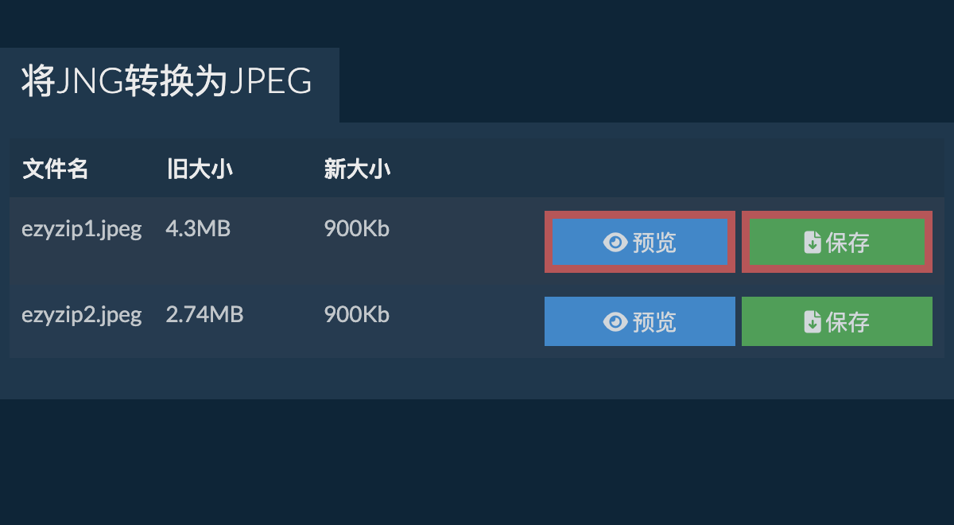Select the ezyzip1.jpeg file name
The width and height of the screenshot is (954, 525).
point(81,229)
